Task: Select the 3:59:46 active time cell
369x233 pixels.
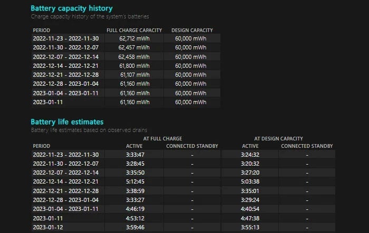Action: click(136, 227)
